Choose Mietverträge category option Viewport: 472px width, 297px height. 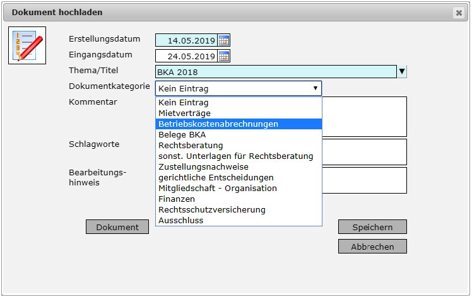184,114
